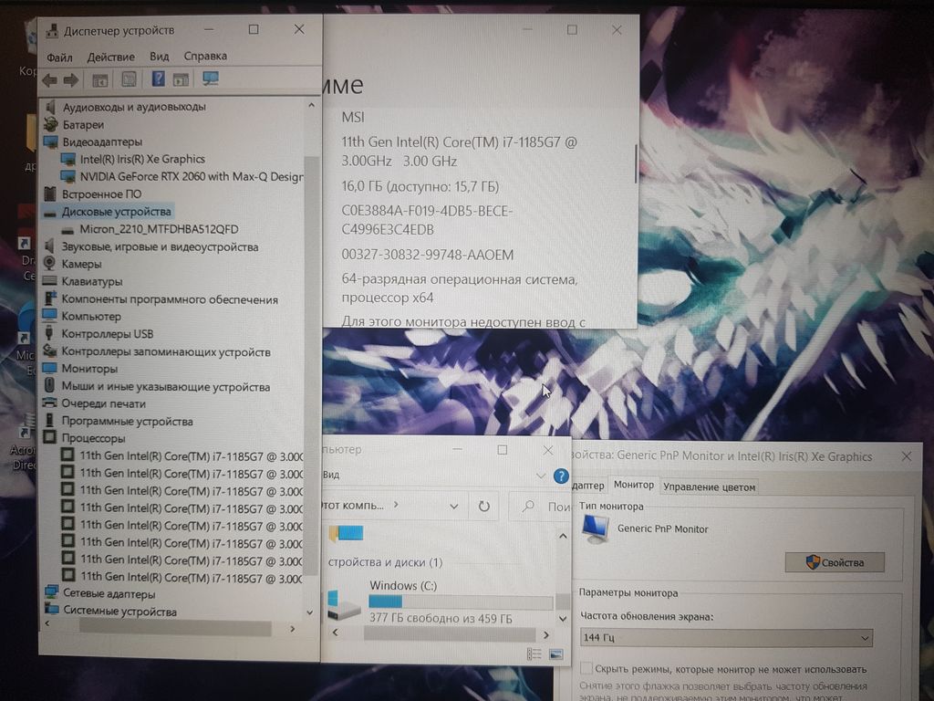Switch to the Управление цветом tab
This screenshot has width=934, height=701.
click(709, 487)
